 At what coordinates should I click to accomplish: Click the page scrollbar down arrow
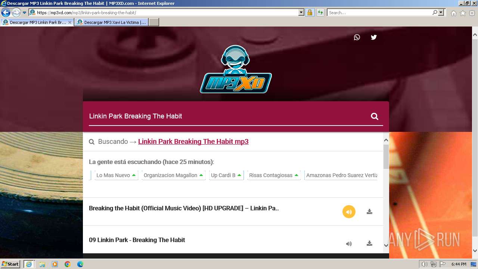(x=475, y=251)
